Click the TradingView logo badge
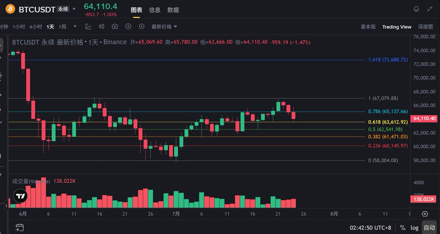440x234 pixels. click(x=21, y=197)
